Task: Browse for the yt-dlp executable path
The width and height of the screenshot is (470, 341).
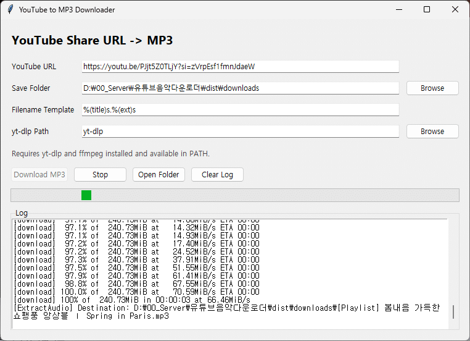Action: (x=432, y=132)
